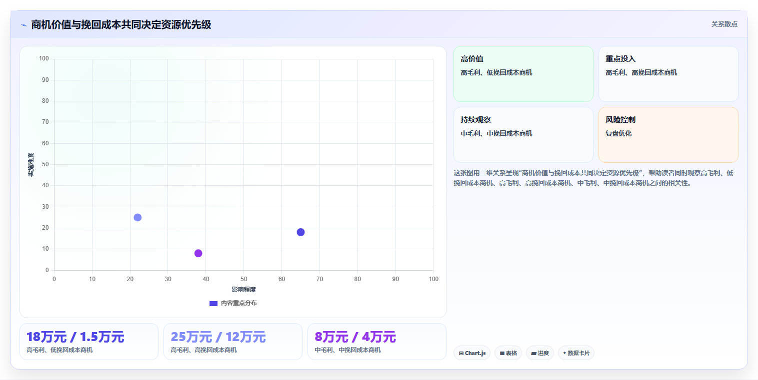The image size is (758, 380).
Task: Click the 18万元 / 1.5万元 data card
Action: click(x=89, y=342)
